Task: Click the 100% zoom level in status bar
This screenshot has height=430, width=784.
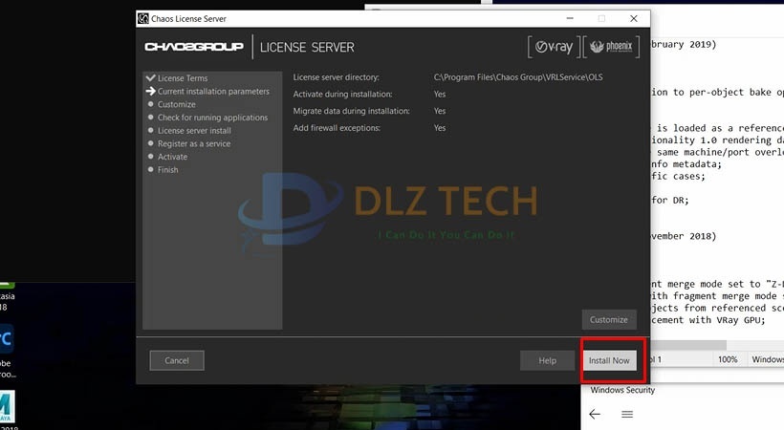Action: tap(728, 359)
